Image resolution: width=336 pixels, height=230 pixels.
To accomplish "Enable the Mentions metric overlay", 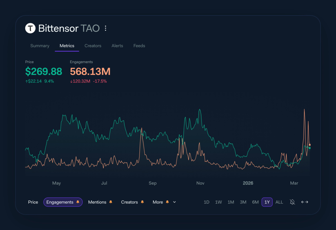I will click(x=97, y=202).
